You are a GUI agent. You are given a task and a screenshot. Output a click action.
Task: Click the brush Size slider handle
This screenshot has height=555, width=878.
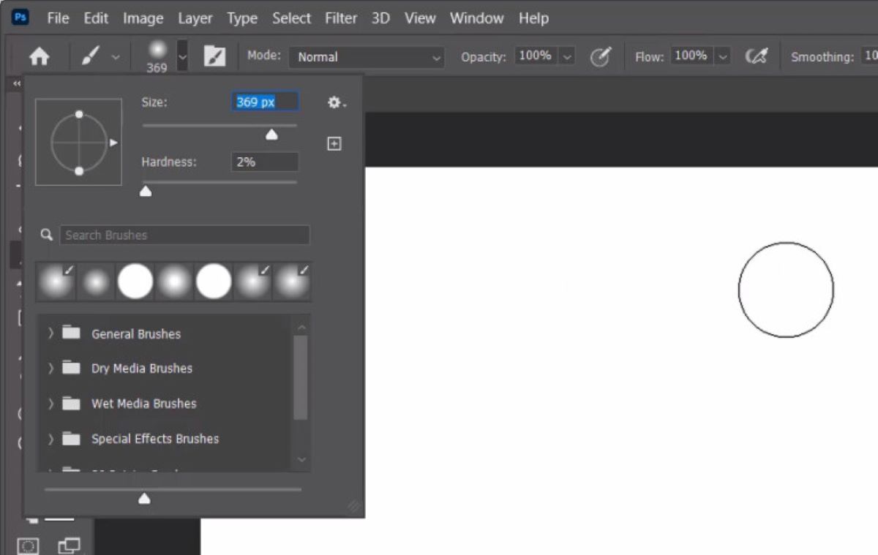coord(271,135)
